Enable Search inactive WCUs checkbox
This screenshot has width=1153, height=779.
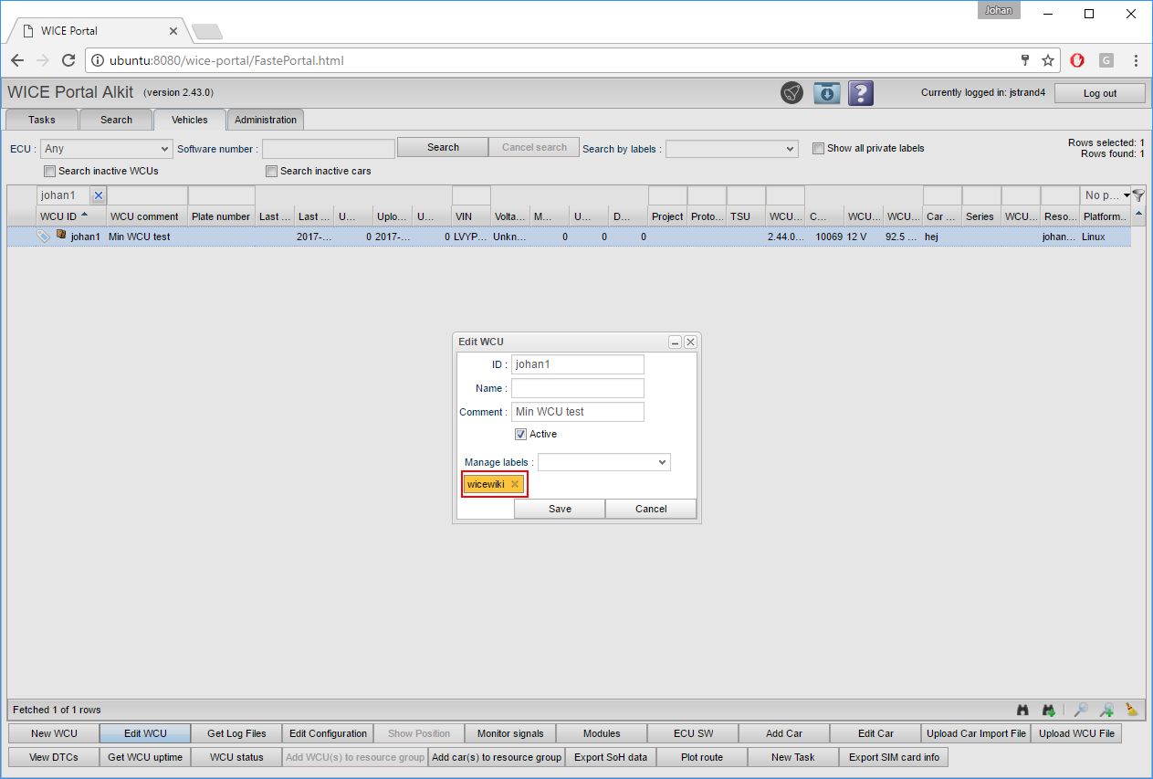pos(49,172)
